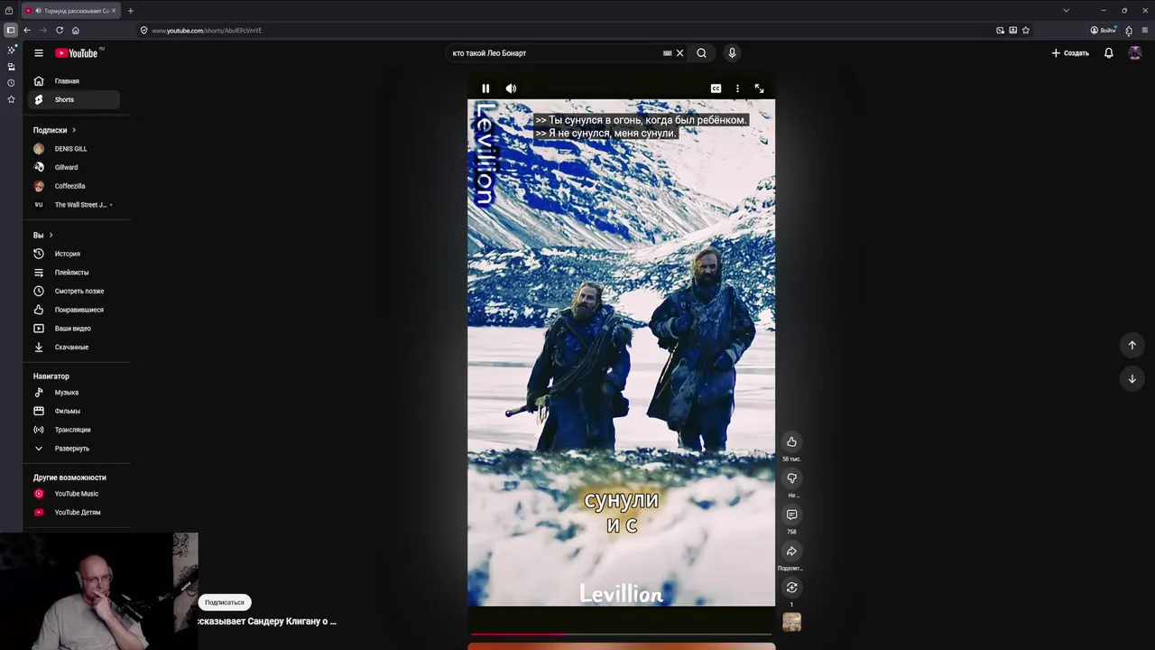Go back in browser

coord(27,30)
